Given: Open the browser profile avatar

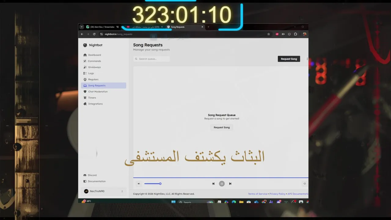Looking at the screenshot, I should [x=305, y=34].
